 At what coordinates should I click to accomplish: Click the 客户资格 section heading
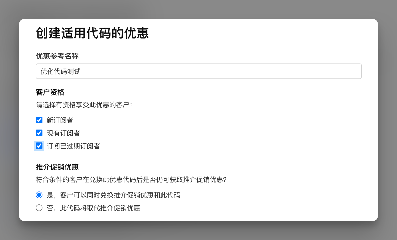pos(50,92)
